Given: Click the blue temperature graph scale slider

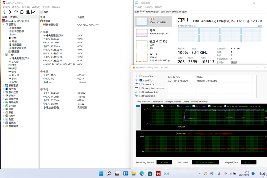Looking at the screenshot, I should (x=138, y=106).
